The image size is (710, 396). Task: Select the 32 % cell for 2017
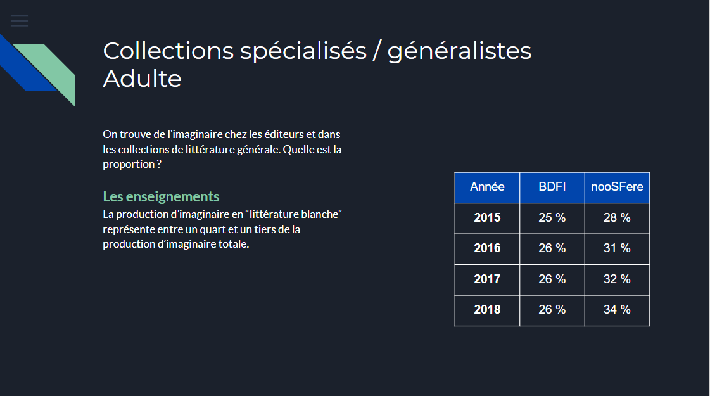click(x=617, y=279)
